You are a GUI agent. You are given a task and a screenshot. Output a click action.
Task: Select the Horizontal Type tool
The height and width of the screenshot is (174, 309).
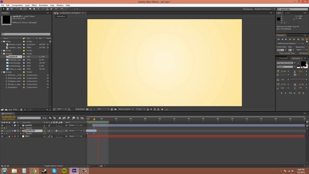tap(38, 9)
